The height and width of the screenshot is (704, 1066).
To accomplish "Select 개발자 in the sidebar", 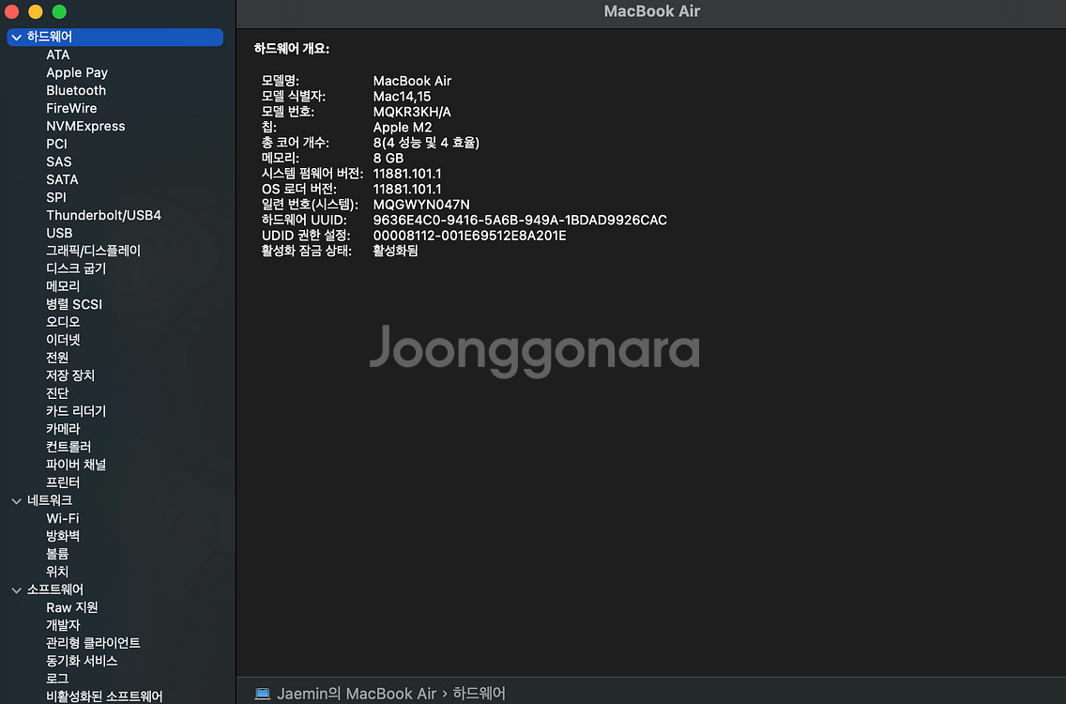I will (63, 625).
